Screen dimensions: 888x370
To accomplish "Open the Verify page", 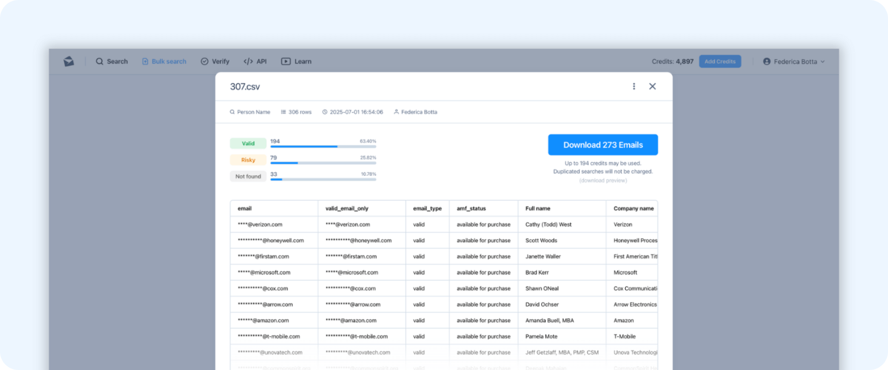I will [x=215, y=61].
